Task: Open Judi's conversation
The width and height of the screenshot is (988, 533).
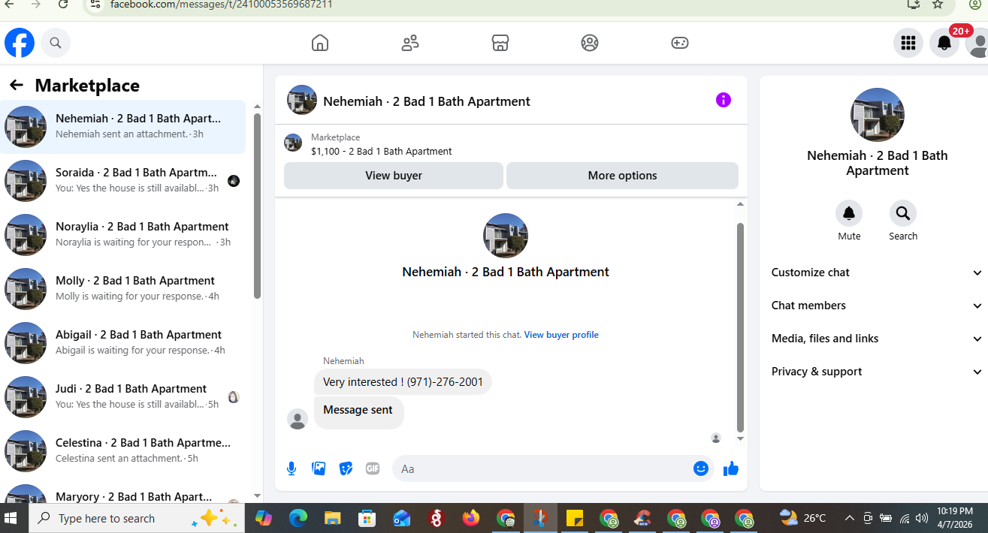Action: (123, 397)
